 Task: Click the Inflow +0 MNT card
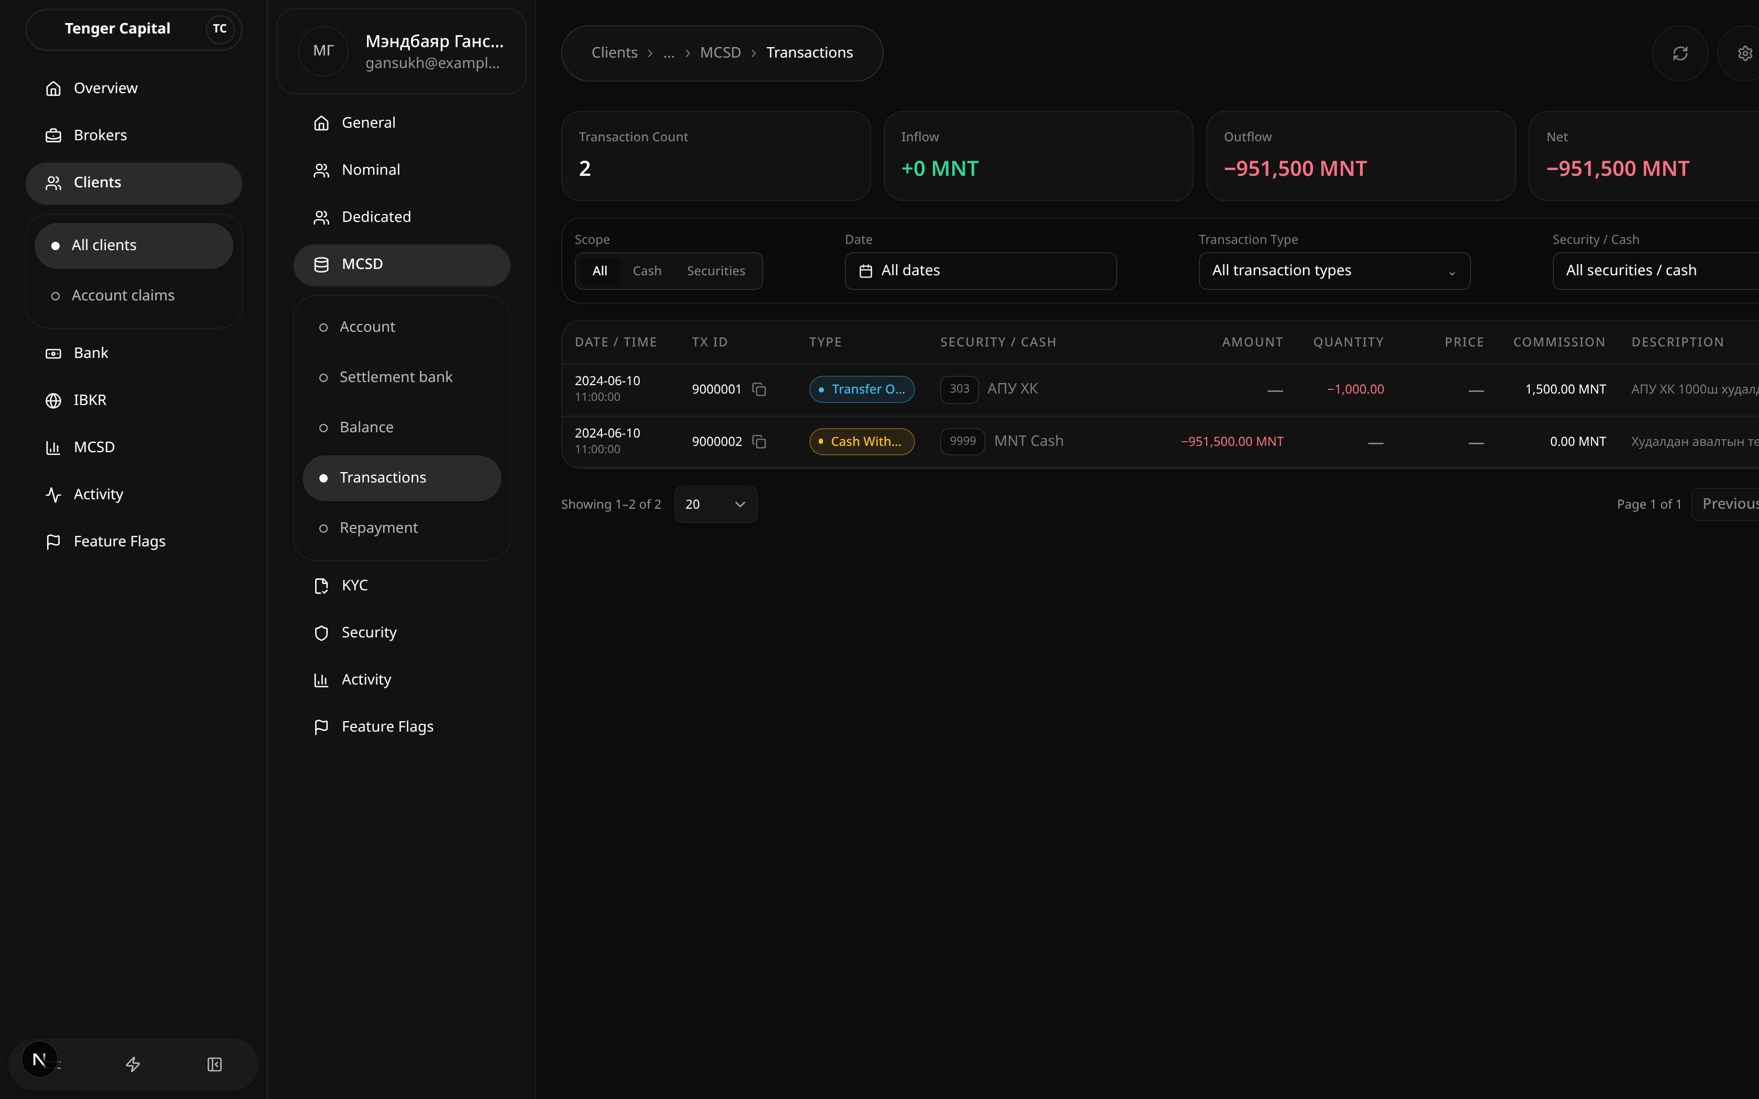tap(1038, 156)
